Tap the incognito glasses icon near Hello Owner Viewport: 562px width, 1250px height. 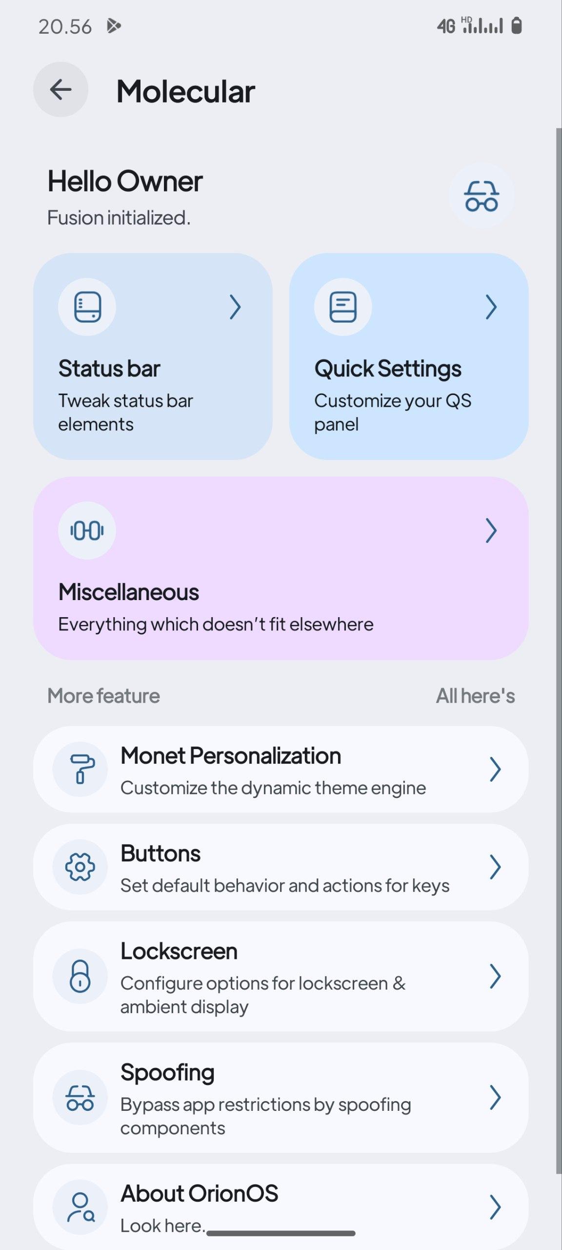[x=482, y=196]
